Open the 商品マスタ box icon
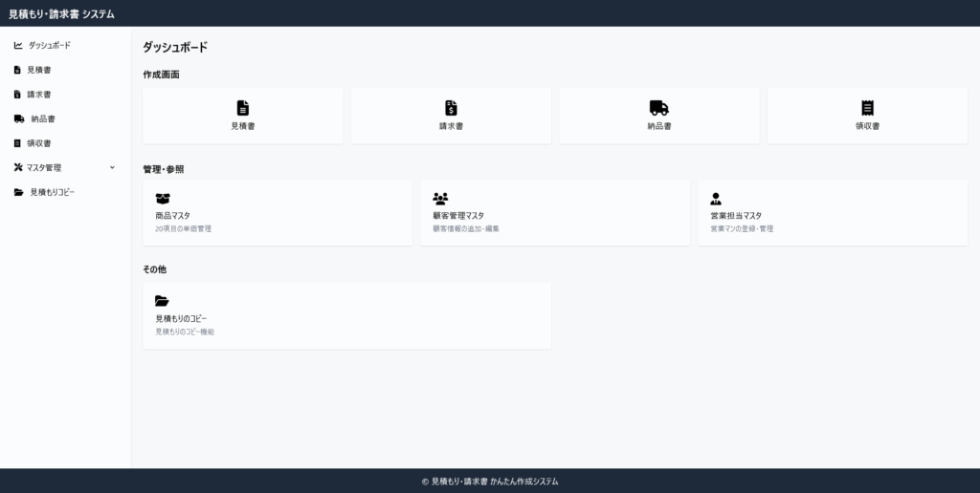 [163, 199]
